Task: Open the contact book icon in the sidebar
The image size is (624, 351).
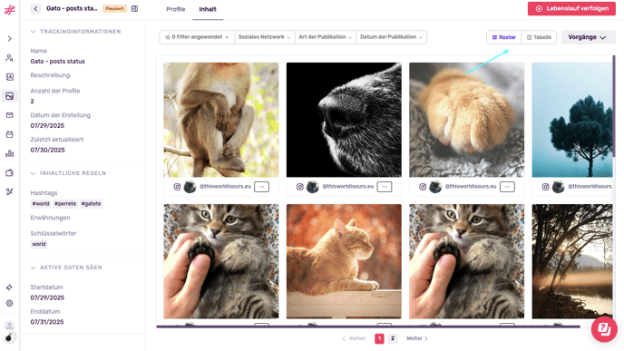Action: [10, 77]
